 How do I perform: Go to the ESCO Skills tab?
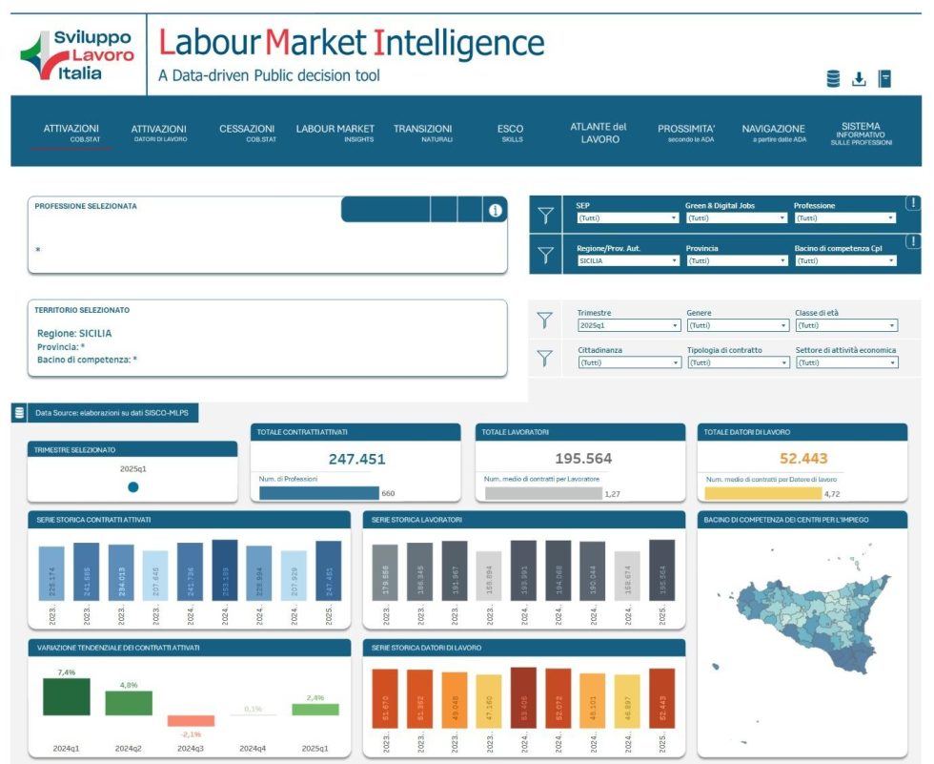pos(511,133)
